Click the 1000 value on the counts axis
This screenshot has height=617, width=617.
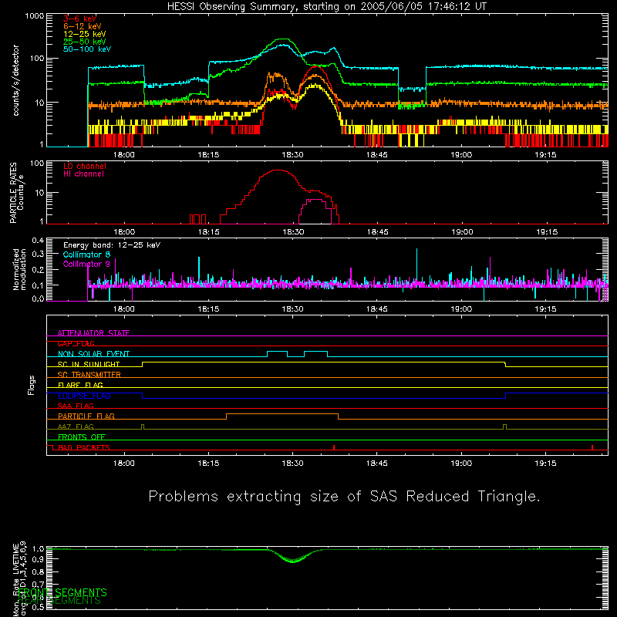click(x=34, y=16)
